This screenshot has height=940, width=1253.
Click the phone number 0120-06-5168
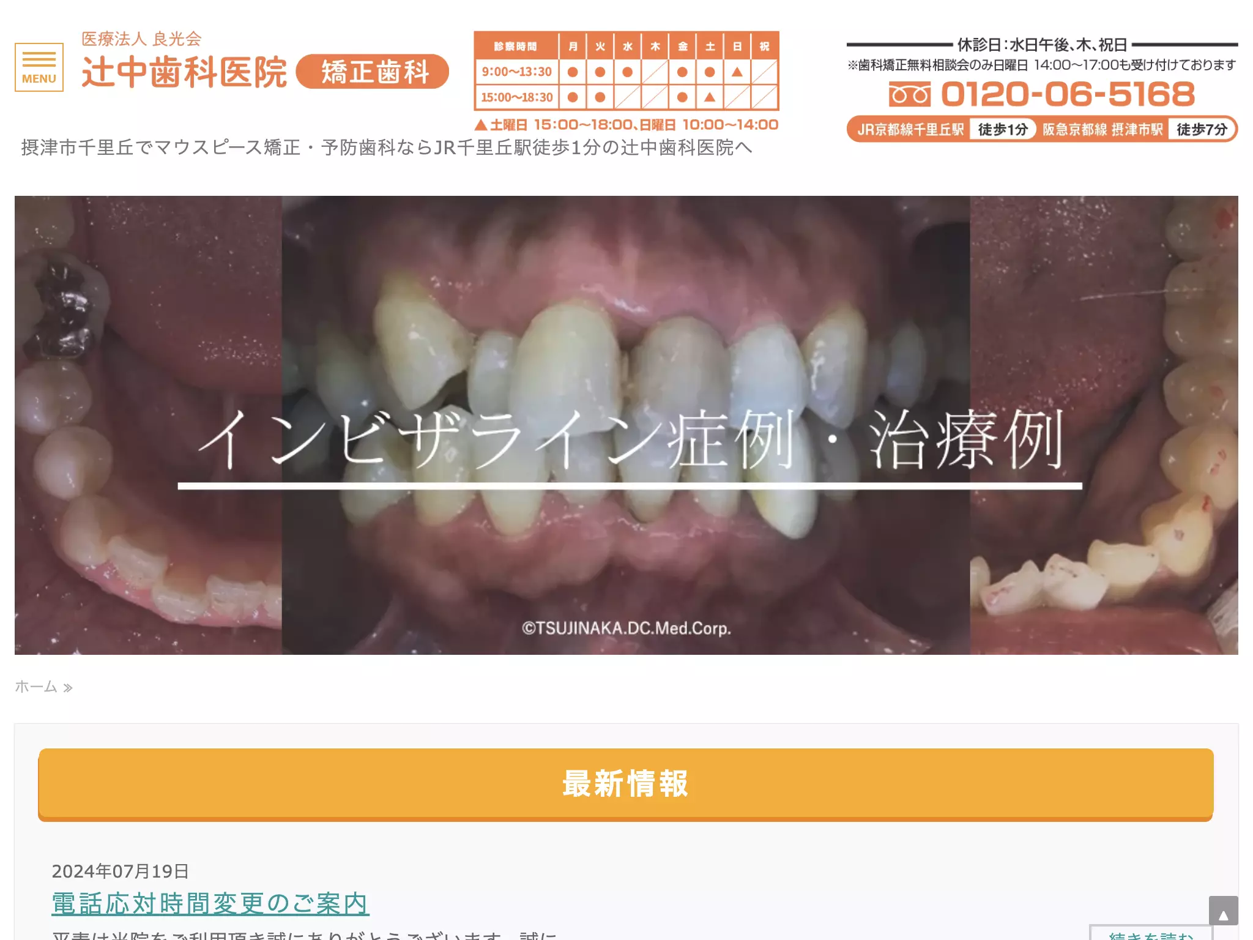click(1068, 94)
